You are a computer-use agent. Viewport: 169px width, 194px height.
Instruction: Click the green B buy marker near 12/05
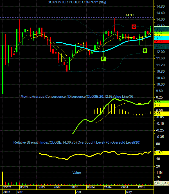(145, 51)
